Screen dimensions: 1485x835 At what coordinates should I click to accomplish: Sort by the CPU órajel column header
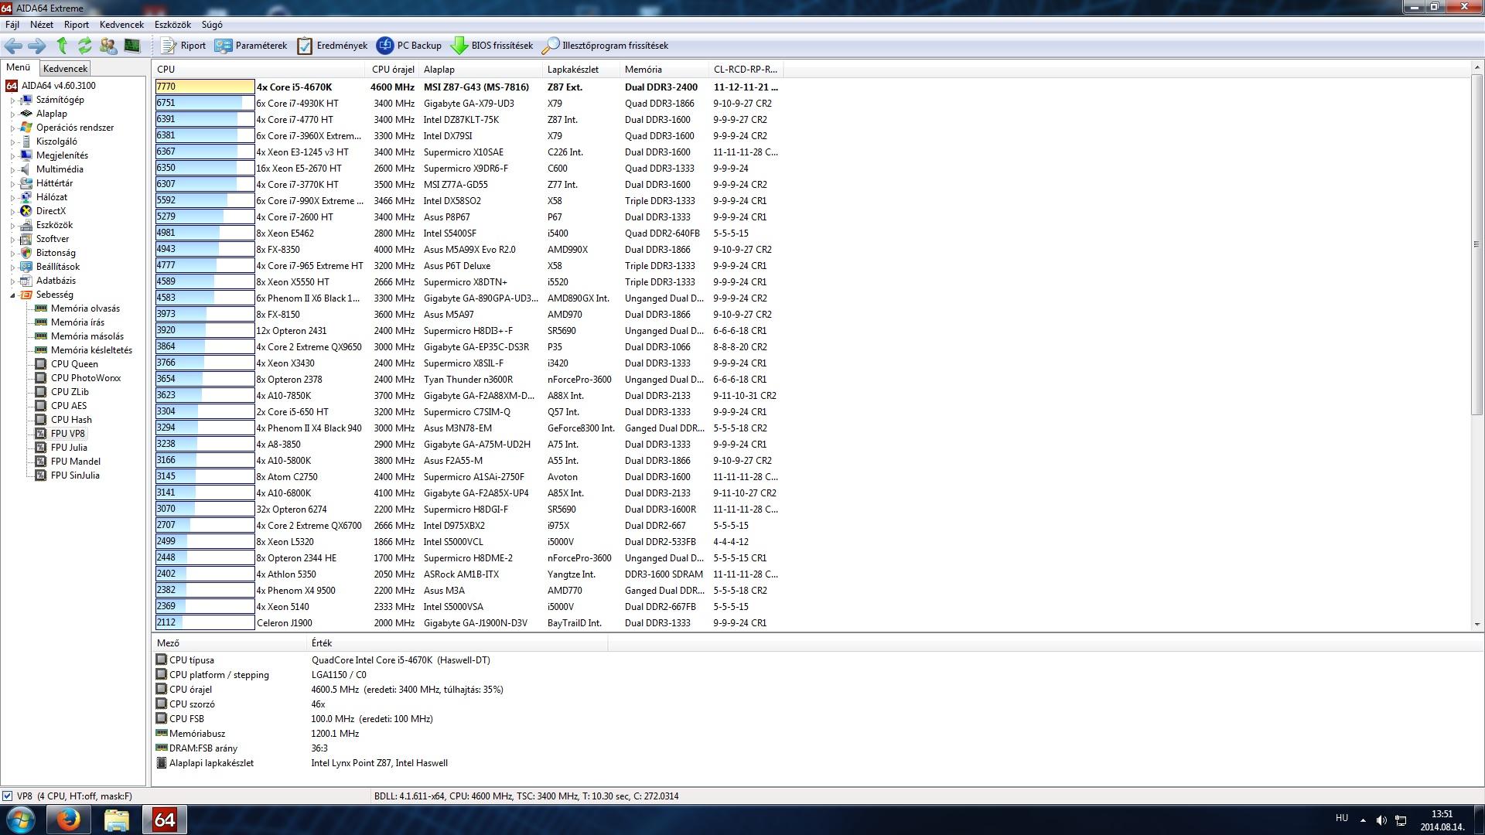pos(393,70)
